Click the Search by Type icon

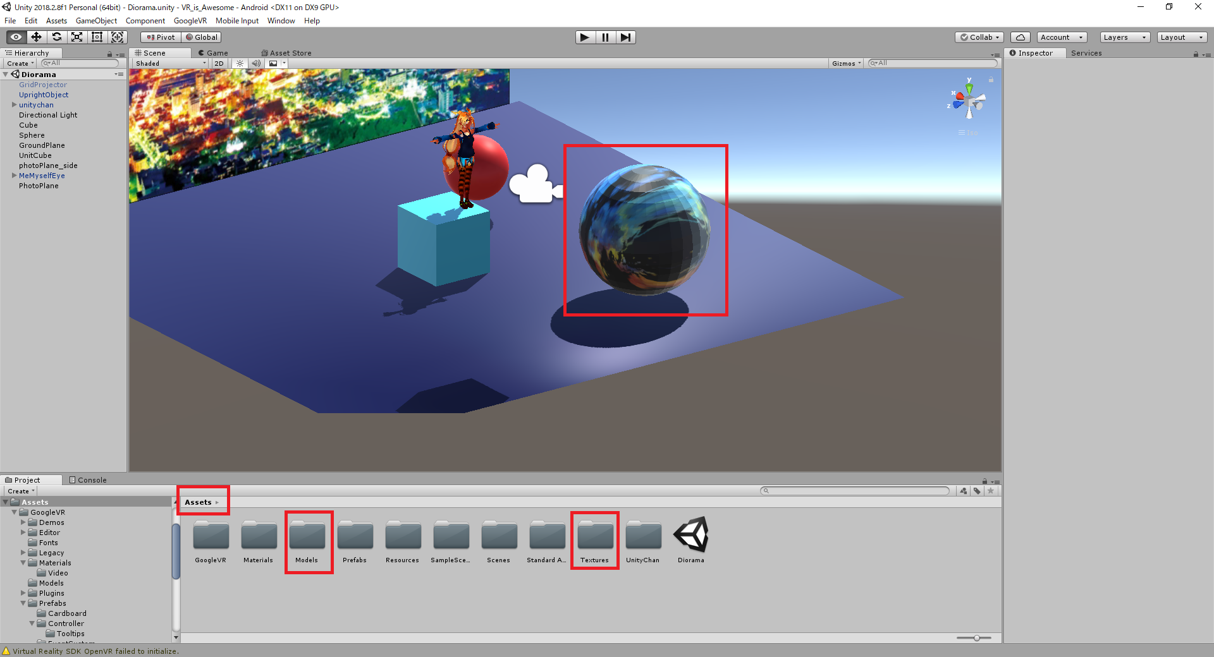point(963,491)
